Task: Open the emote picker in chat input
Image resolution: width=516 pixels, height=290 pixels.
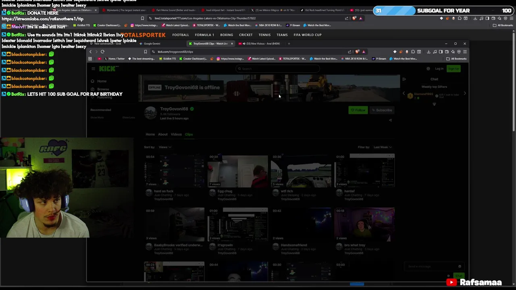Action: 460,266
